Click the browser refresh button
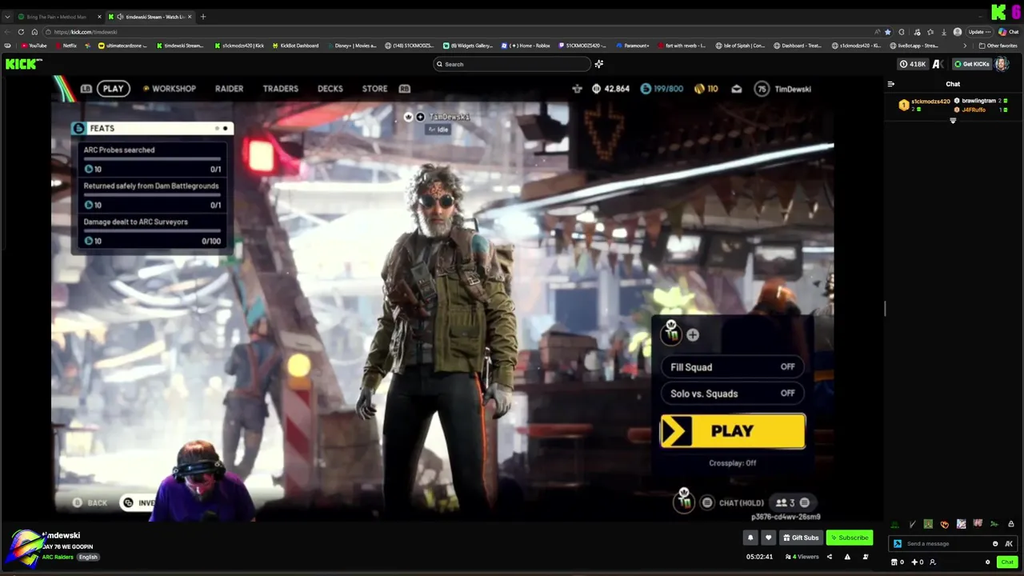Screen dimensions: 1024x576 pos(22,32)
